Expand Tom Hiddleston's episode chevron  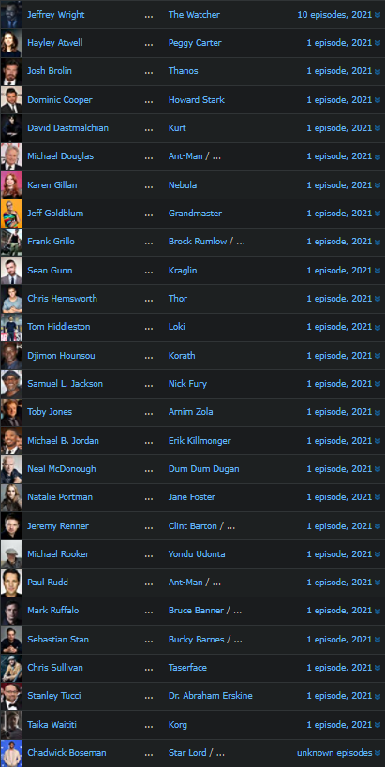coord(378,327)
